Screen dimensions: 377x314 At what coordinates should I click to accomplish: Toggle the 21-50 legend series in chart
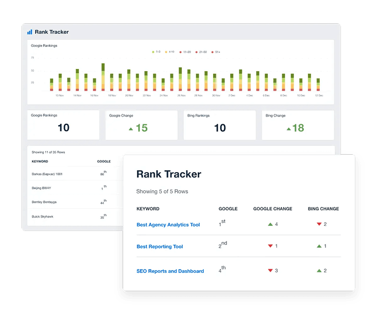201,52
